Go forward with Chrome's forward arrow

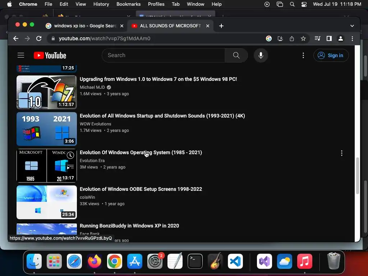click(x=27, y=38)
